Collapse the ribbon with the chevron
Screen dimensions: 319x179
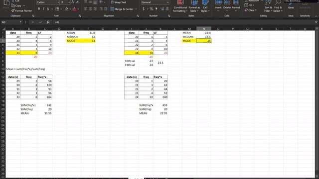click(x=316, y=16)
